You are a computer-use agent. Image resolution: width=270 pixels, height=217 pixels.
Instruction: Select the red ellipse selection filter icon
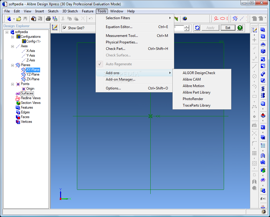(223, 19)
